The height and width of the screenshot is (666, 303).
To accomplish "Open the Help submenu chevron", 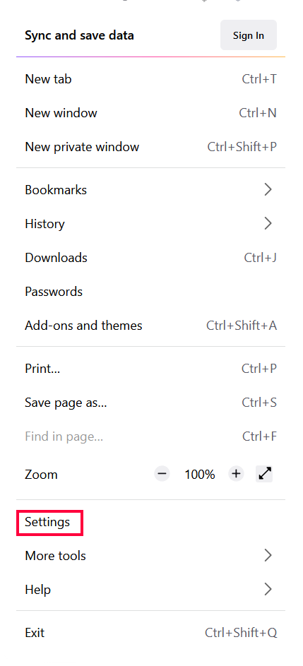I will point(268,589).
